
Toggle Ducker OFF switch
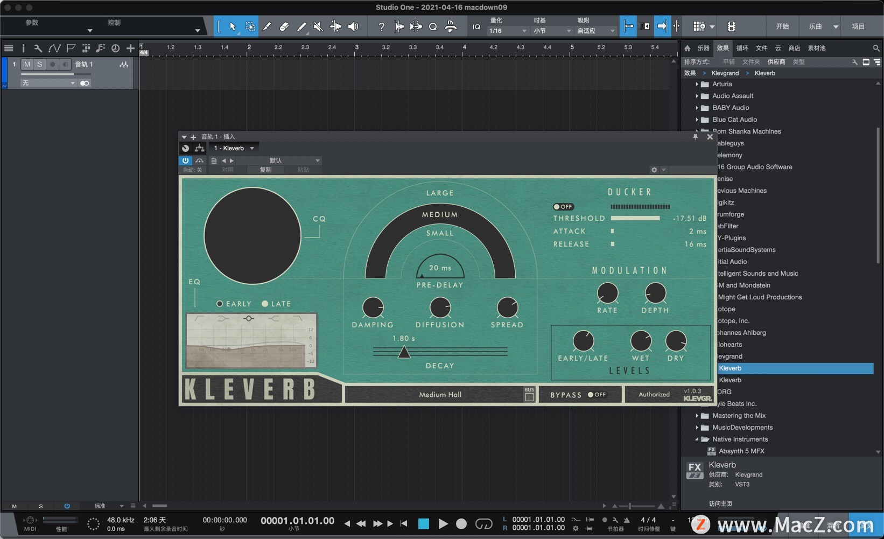(x=563, y=207)
